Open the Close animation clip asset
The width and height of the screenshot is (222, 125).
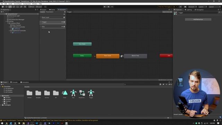(x=65, y=93)
